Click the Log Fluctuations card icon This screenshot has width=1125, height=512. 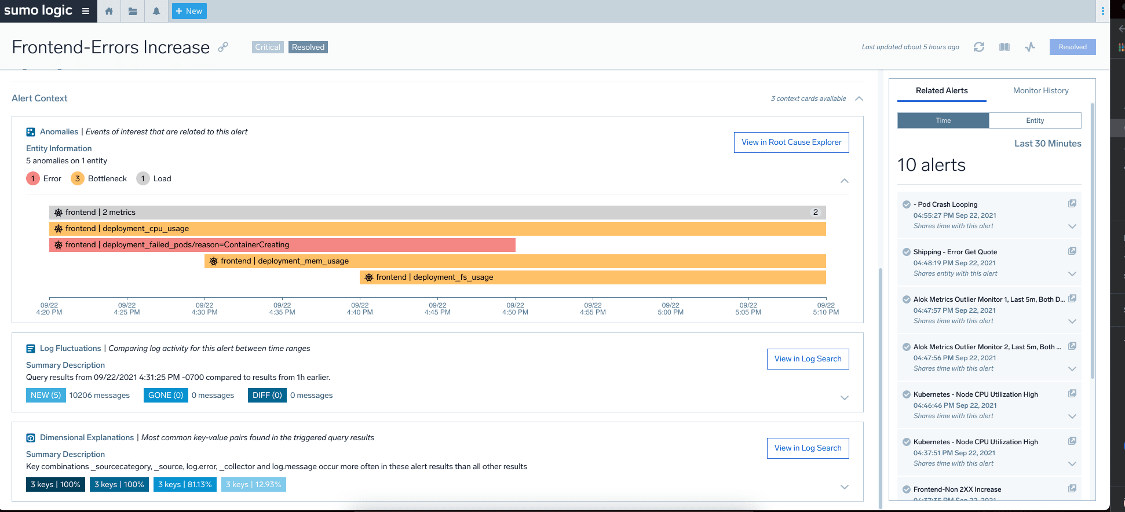tap(31, 349)
